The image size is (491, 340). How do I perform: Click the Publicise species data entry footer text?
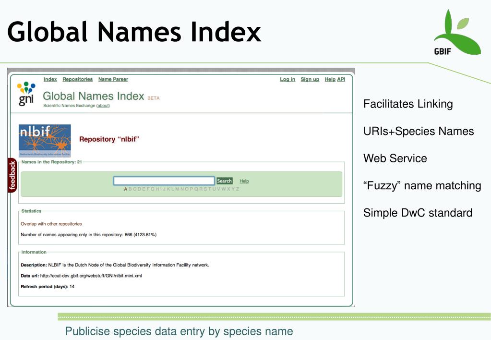pyautogui.click(x=179, y=331)
